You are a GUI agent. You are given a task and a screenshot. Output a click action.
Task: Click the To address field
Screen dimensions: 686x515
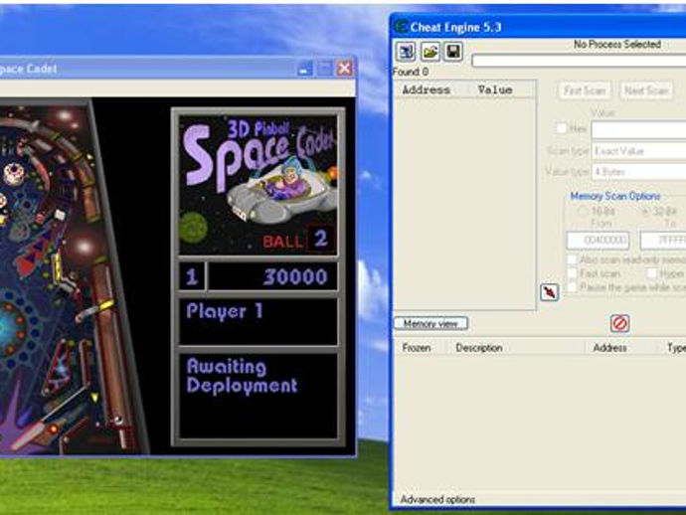[663, 240]
